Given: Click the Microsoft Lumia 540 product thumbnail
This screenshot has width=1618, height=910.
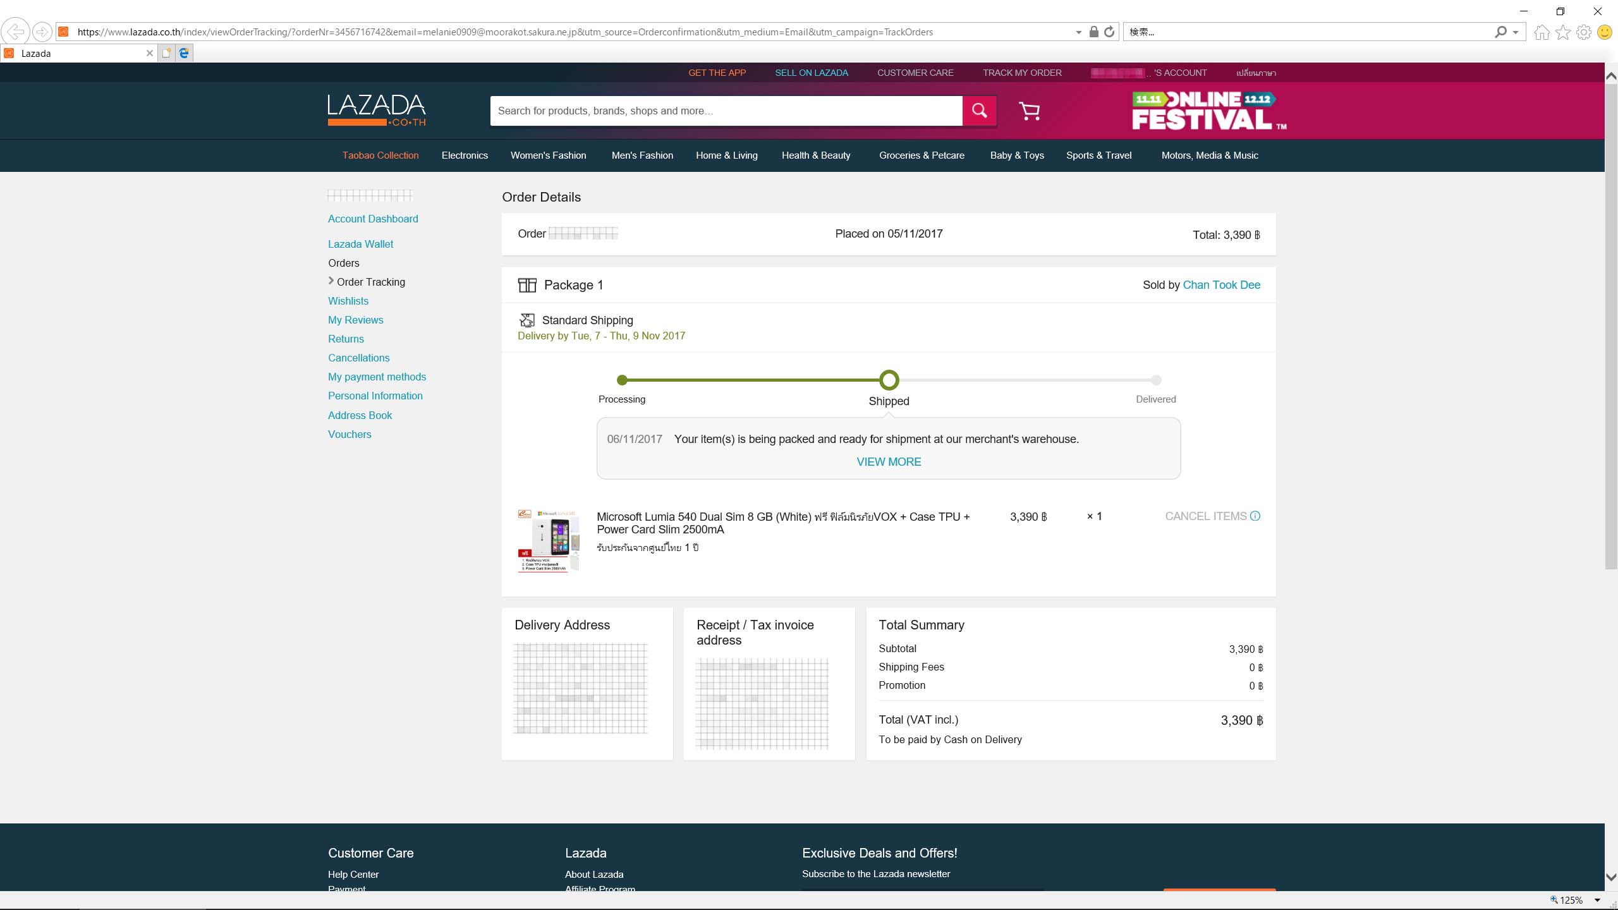Looking at the screenshot, I should pyautogui.click(x=548, y=541).
